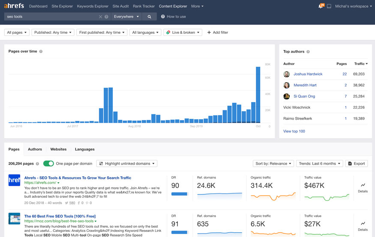This screenshot has width=375, height=237.
Task: Open The 60 Best Free SEO Tools title
Action: point(60,216)
